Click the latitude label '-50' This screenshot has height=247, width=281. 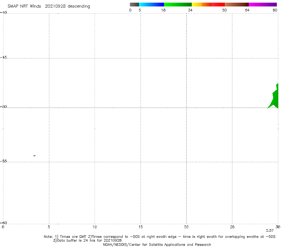pyautogui.click(x=3, y=106)
